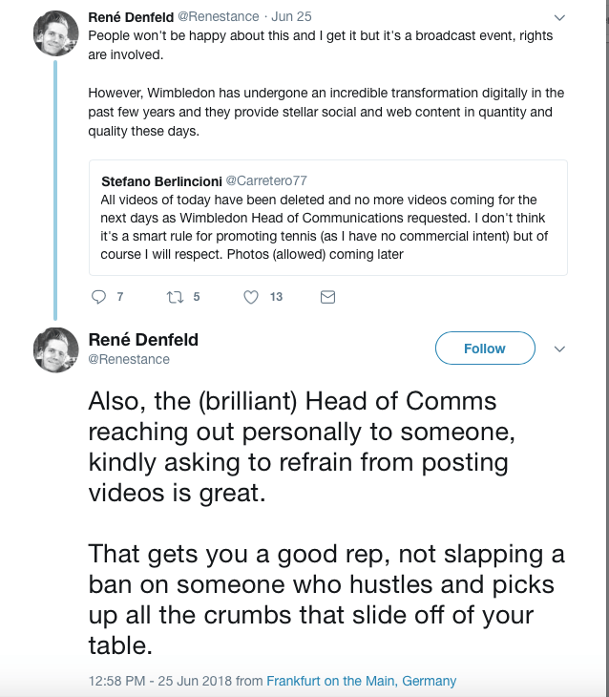Click René Denfeld's bold name on main tweet
The height and width of the screenshot is (697, 609).
click(x=143, y=339)
